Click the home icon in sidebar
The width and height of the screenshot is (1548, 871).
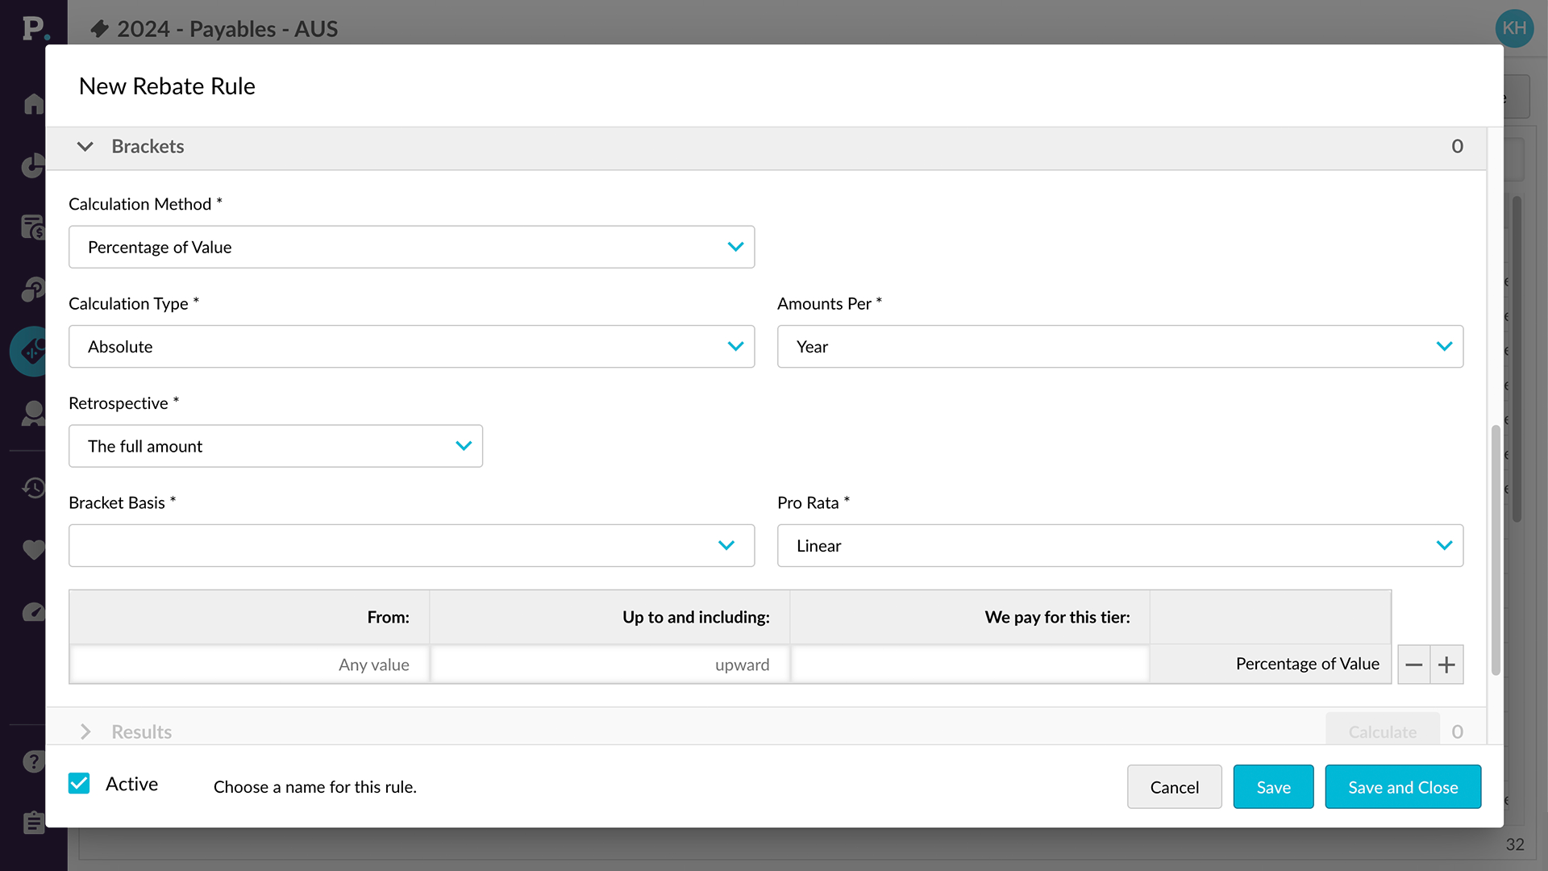point(32,104)
